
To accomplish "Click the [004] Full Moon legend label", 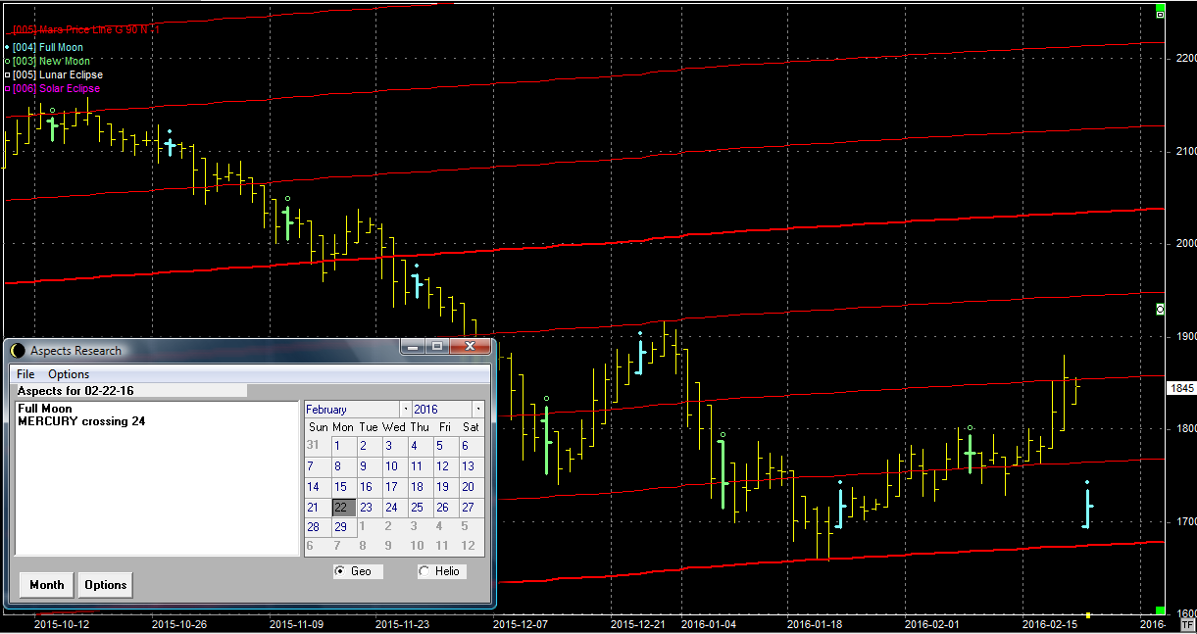I will [x=47, y=47].
